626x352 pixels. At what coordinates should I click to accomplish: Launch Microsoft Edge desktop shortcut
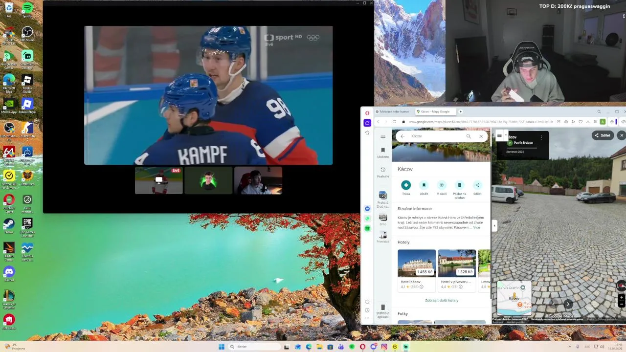click(9, 82)
